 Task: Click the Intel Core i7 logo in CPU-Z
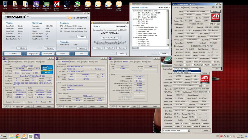tap(47, 69)
